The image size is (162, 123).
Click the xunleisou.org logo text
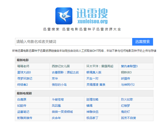pos(92,21)
